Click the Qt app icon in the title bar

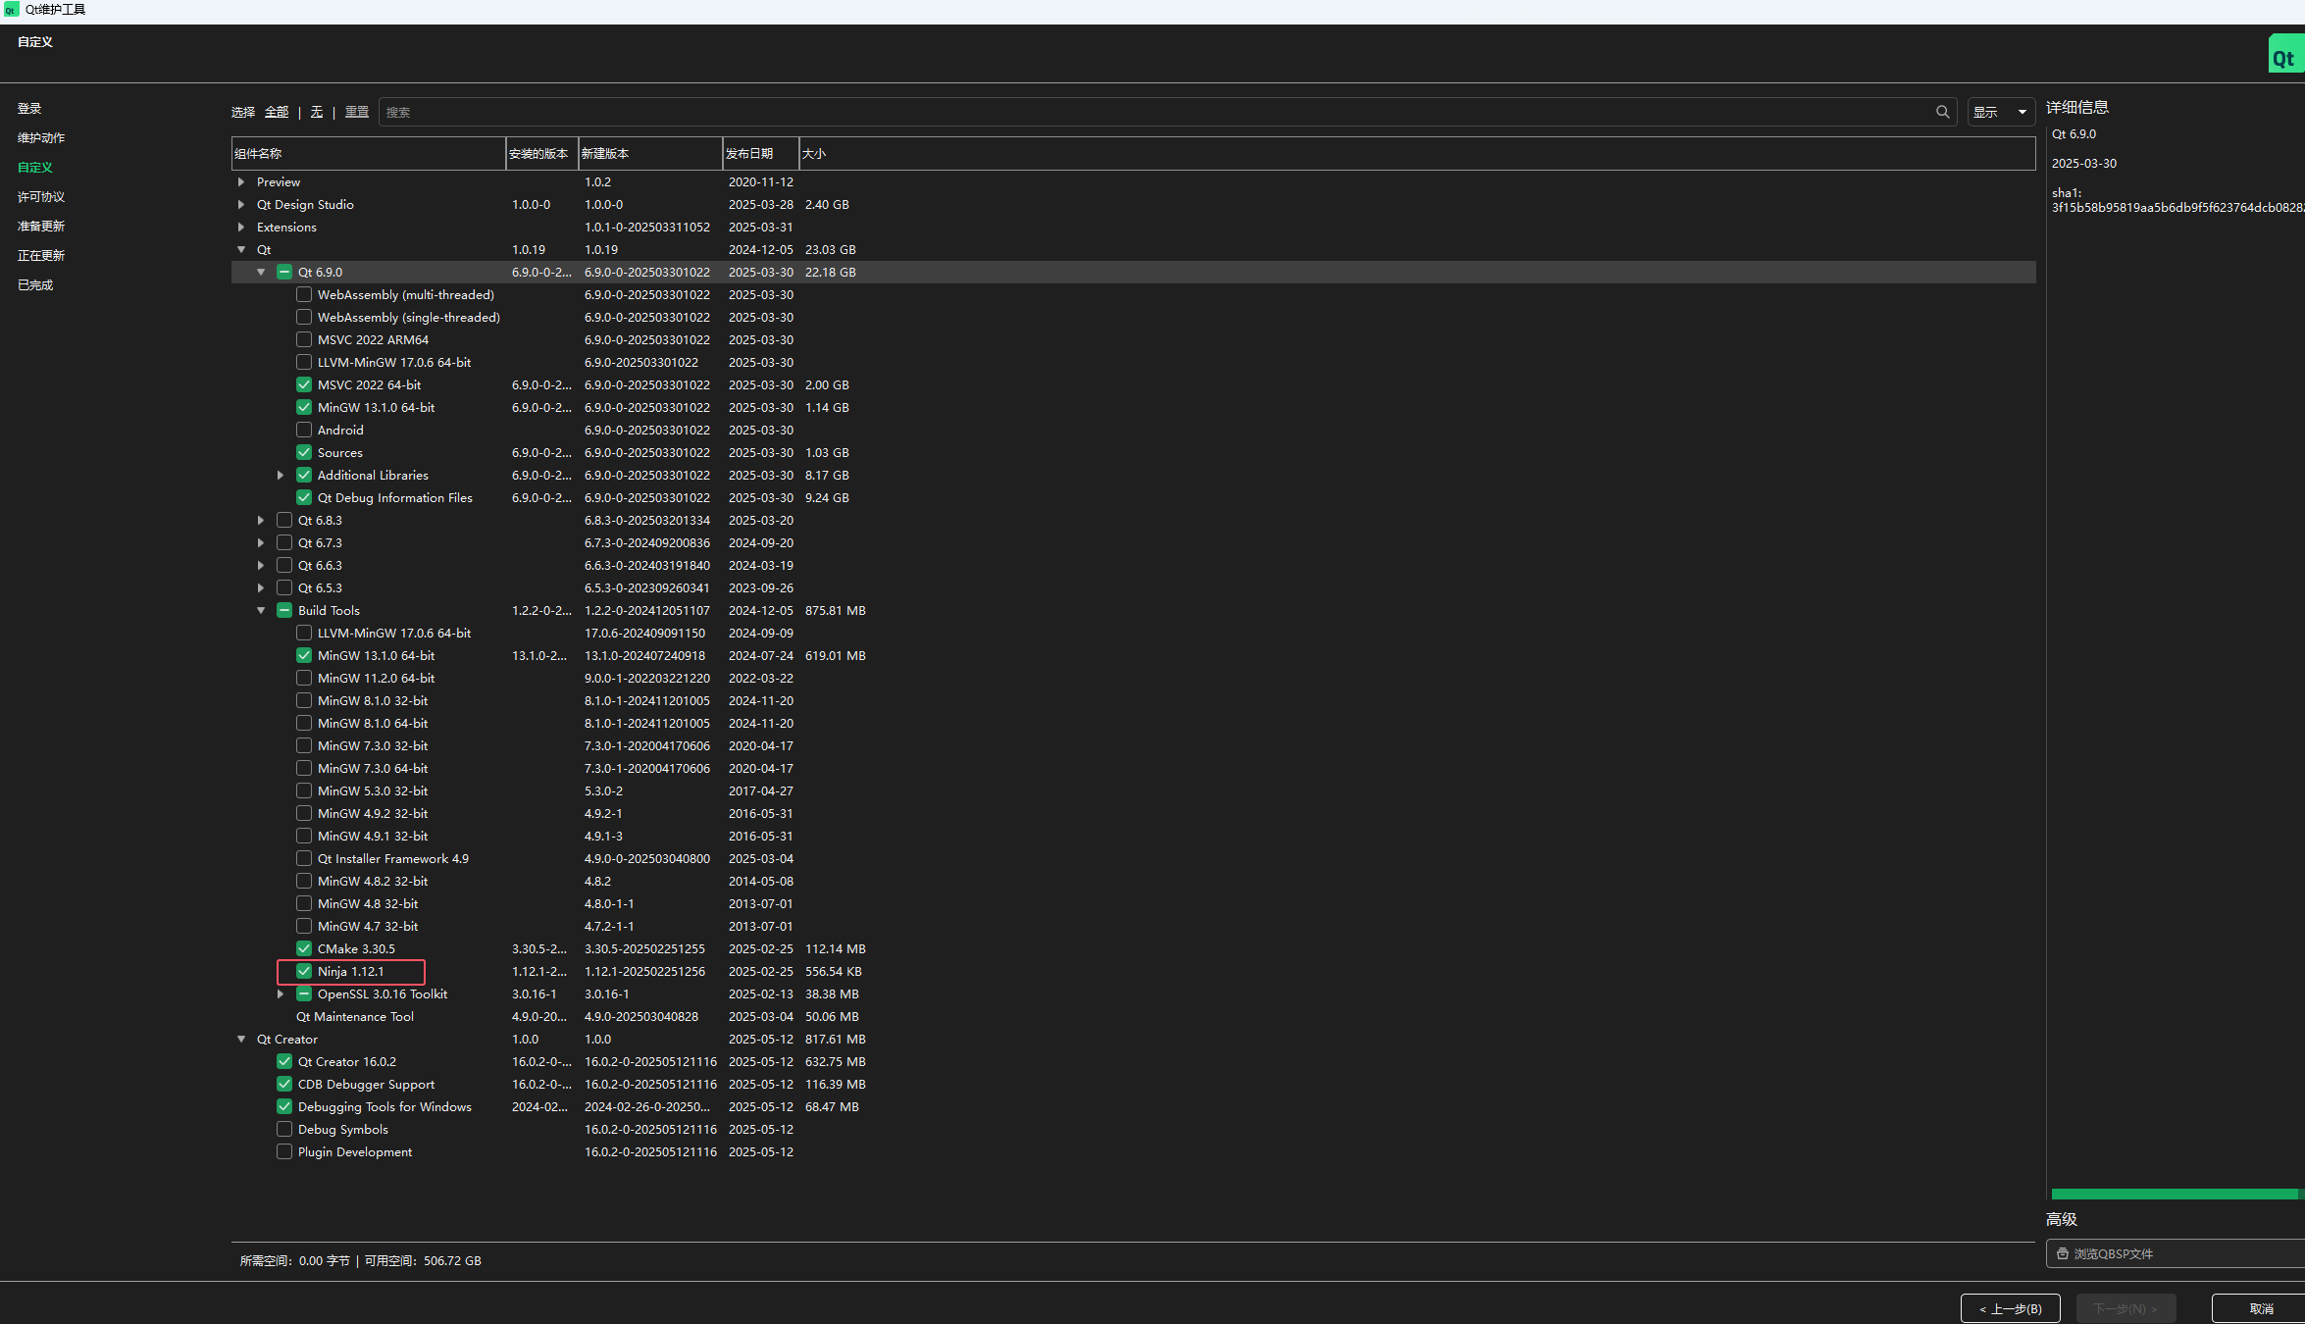point(11,10)
